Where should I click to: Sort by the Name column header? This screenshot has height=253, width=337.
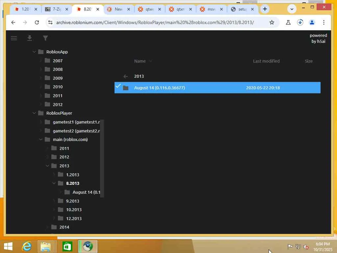[x=140, y=61]
